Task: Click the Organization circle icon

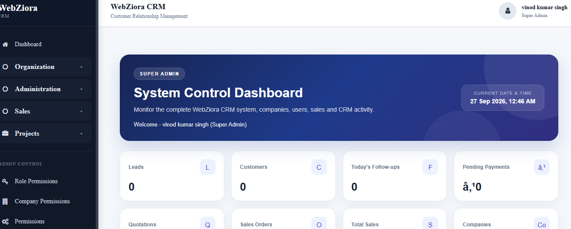Action: (5, 67)
